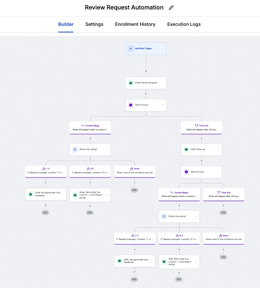Open the options menu on SMS Follow Up
Image resolution: width=260 pixels, height=288 pixels.
click(x=218, y=149)
